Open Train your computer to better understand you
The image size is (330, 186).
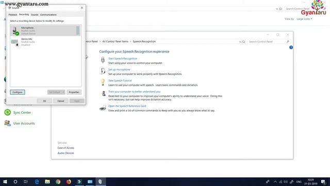pyautogui.click(x=134, y=91)
